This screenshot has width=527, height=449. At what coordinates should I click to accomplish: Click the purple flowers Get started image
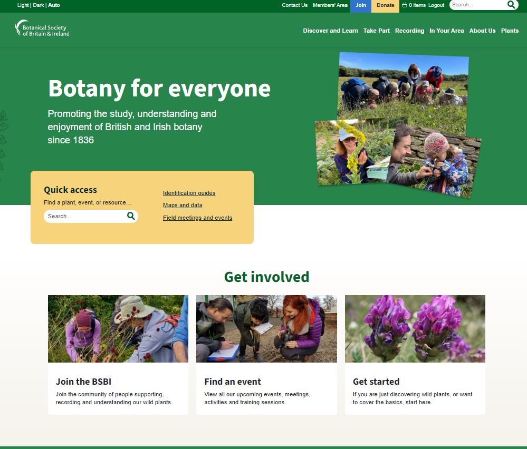click(415, 329)
